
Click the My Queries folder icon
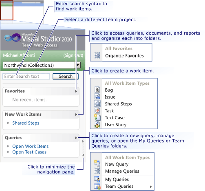97,179
